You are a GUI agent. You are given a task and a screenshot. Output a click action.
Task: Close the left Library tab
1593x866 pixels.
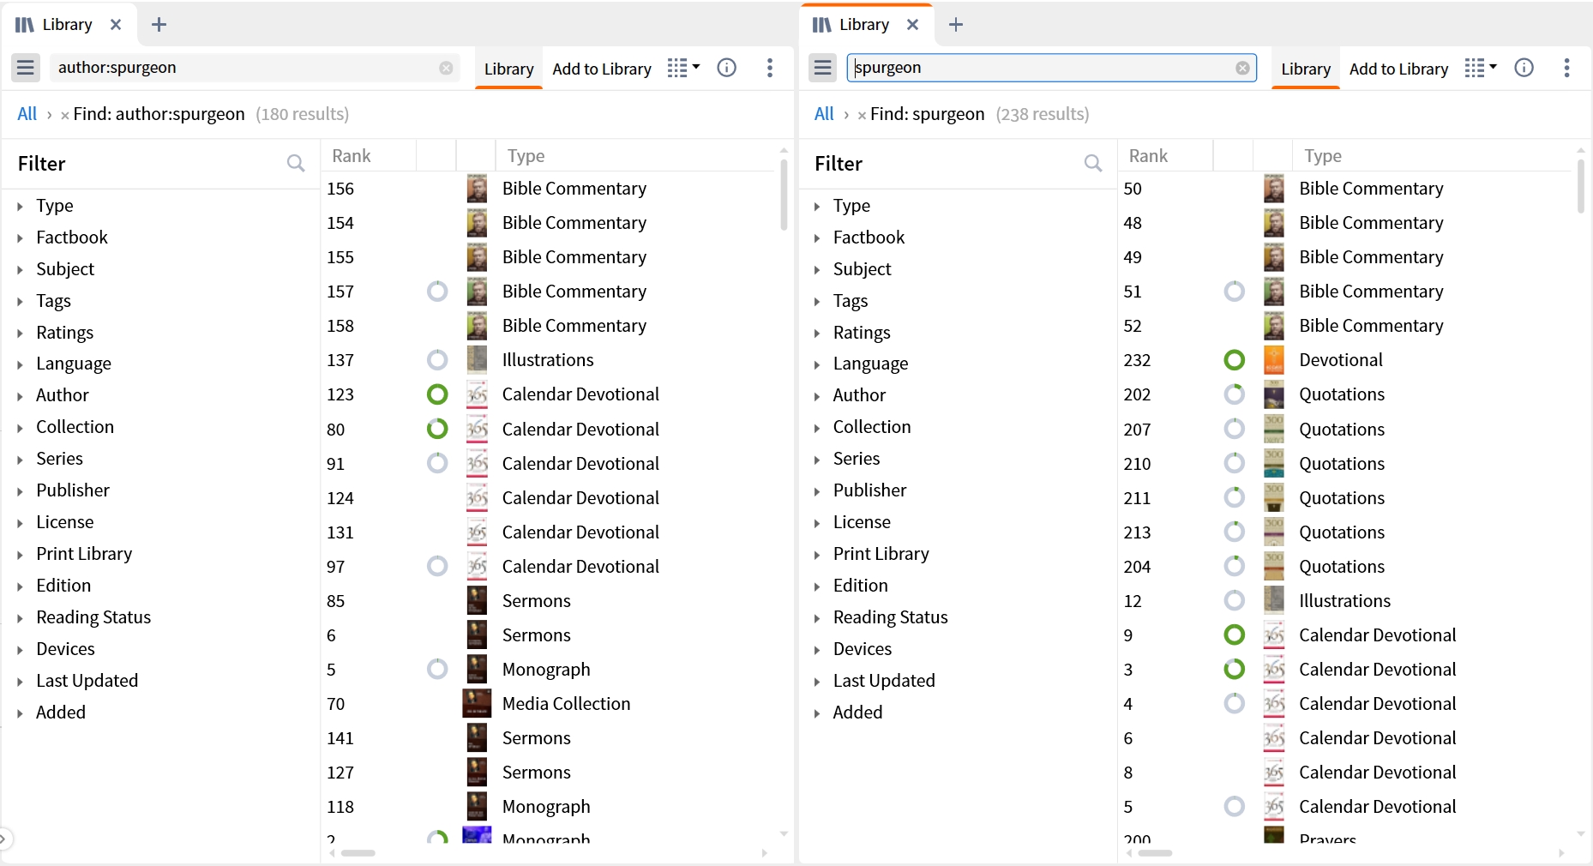pyautogui.click(x=116, y=25)
